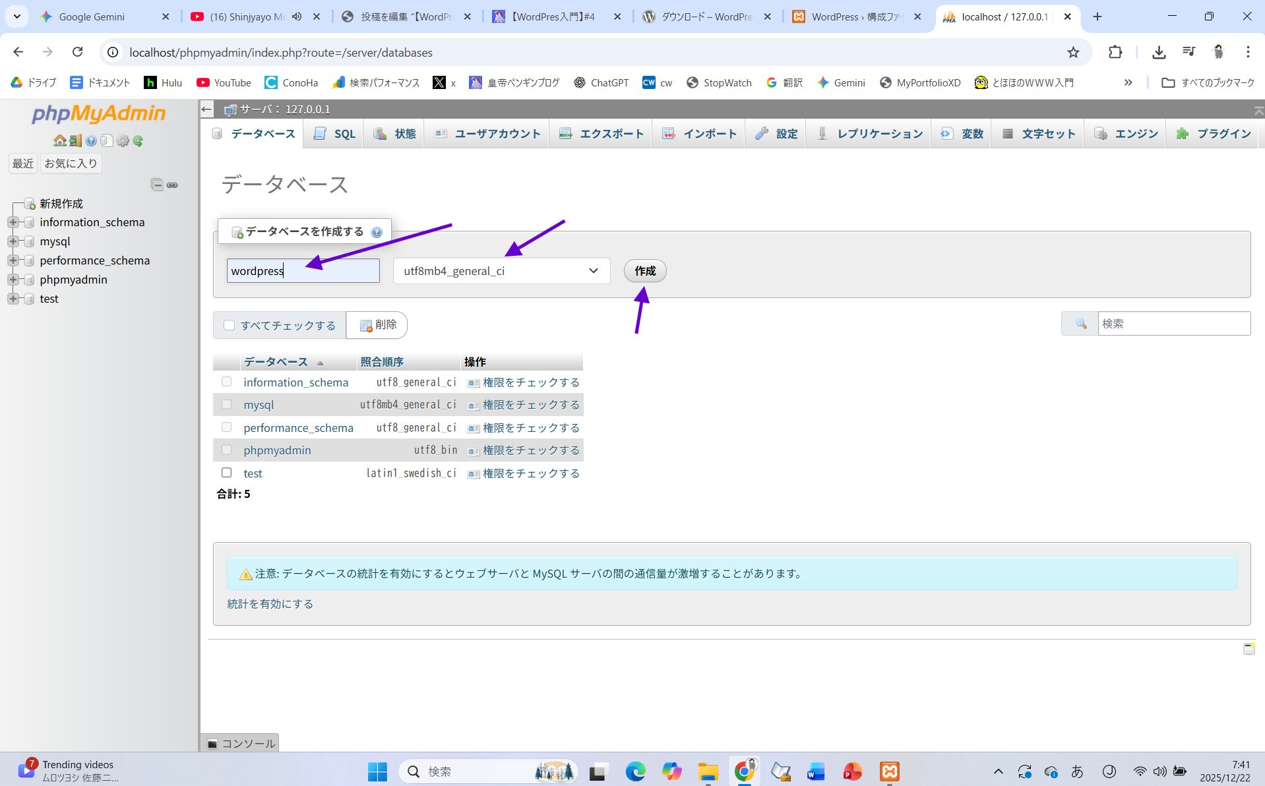Click the XAMPP icon in the taskbar
The image size is (1265, 786).
(889, 771)
